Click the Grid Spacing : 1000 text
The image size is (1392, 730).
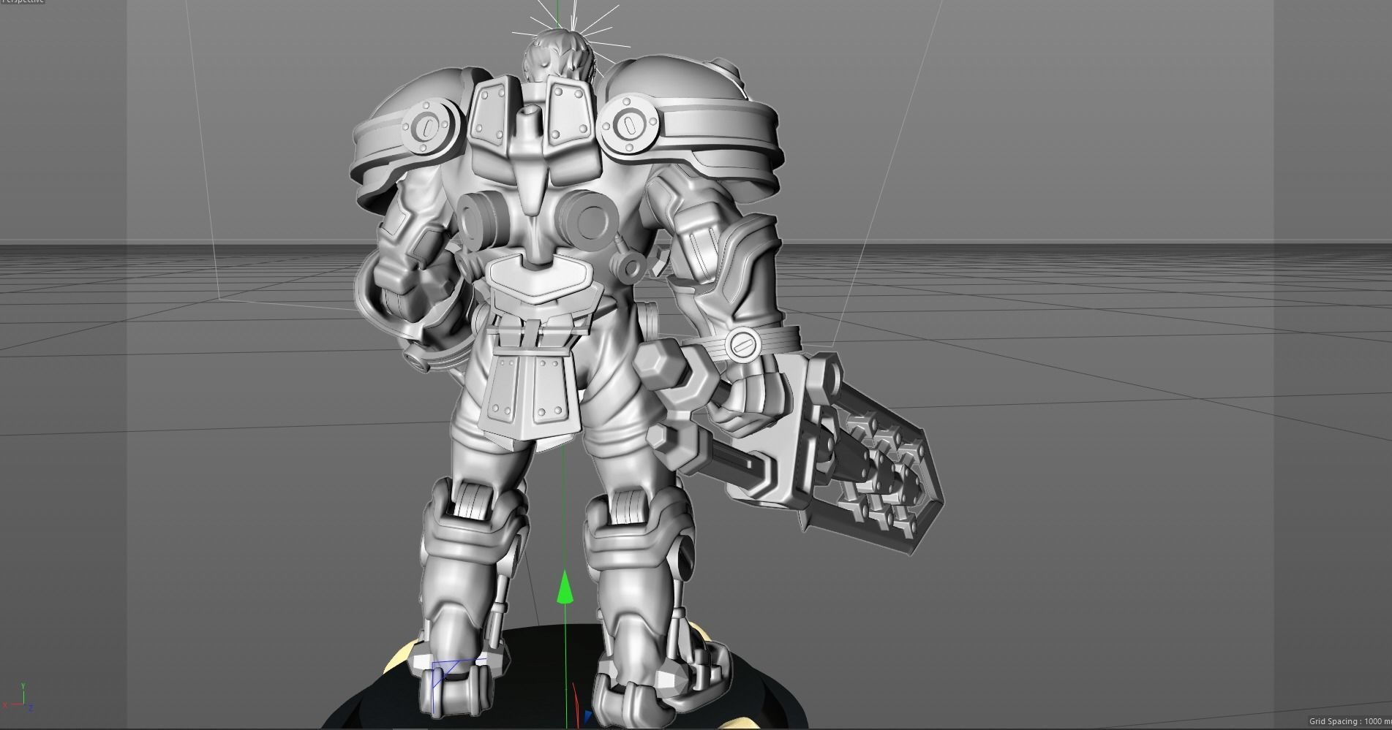pos(1346,721)
